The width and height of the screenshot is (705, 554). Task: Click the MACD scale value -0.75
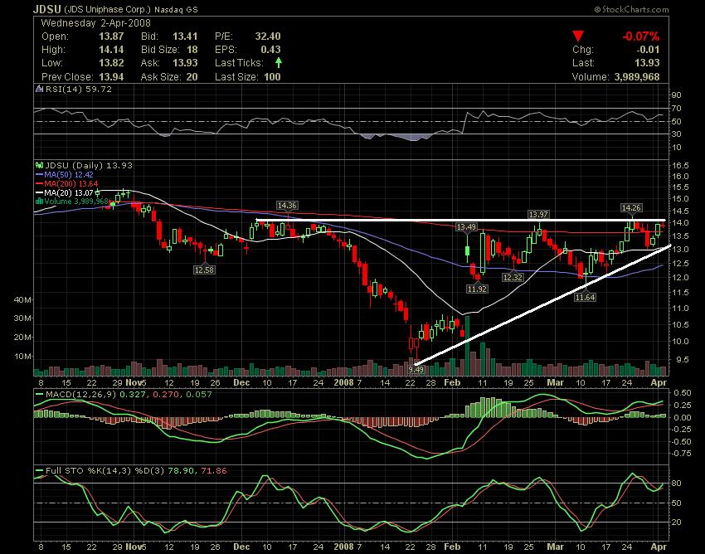pos(682,454)
